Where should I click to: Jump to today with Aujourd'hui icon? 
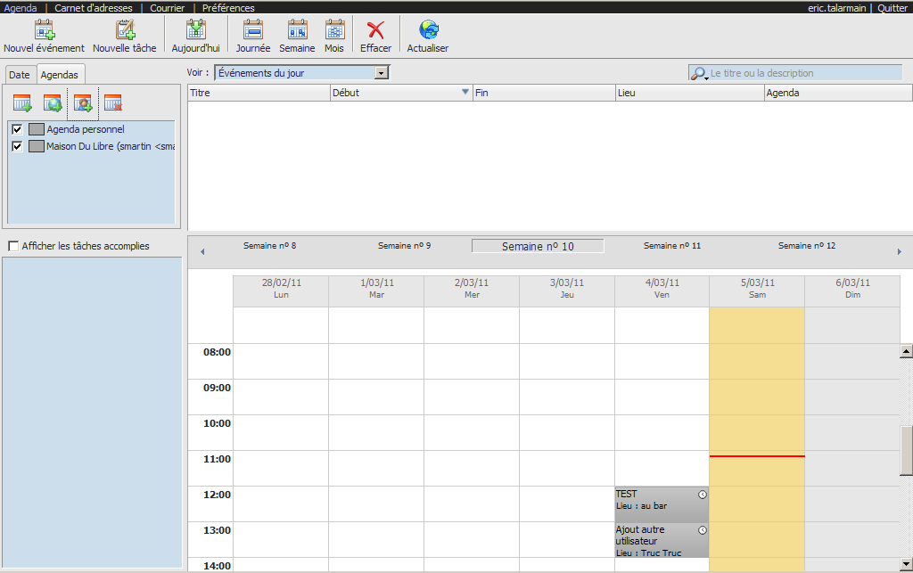click(195, 30)
